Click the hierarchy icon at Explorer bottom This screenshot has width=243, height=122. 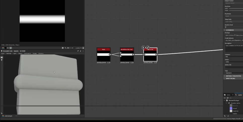point(225,116)
